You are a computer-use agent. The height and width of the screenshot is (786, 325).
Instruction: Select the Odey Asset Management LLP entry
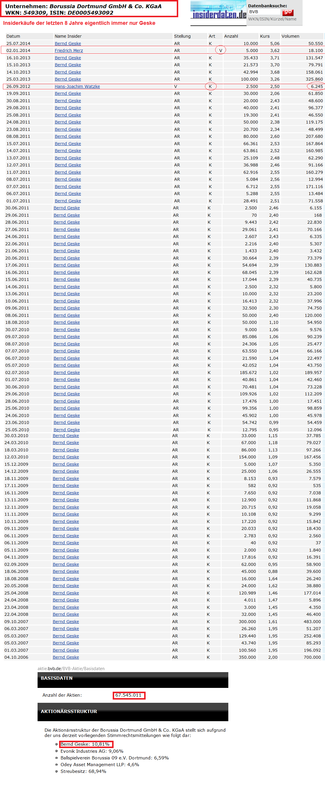tap(100, 765)
